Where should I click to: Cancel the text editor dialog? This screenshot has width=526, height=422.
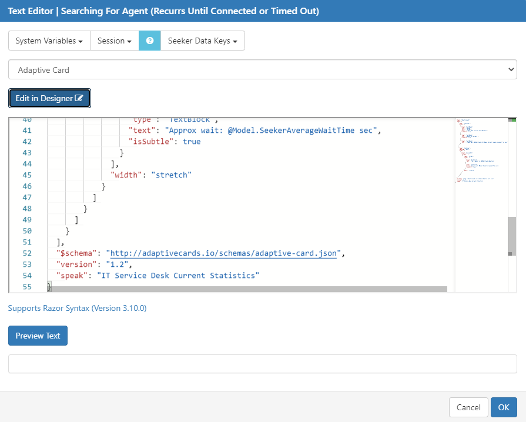pos(468,407)
